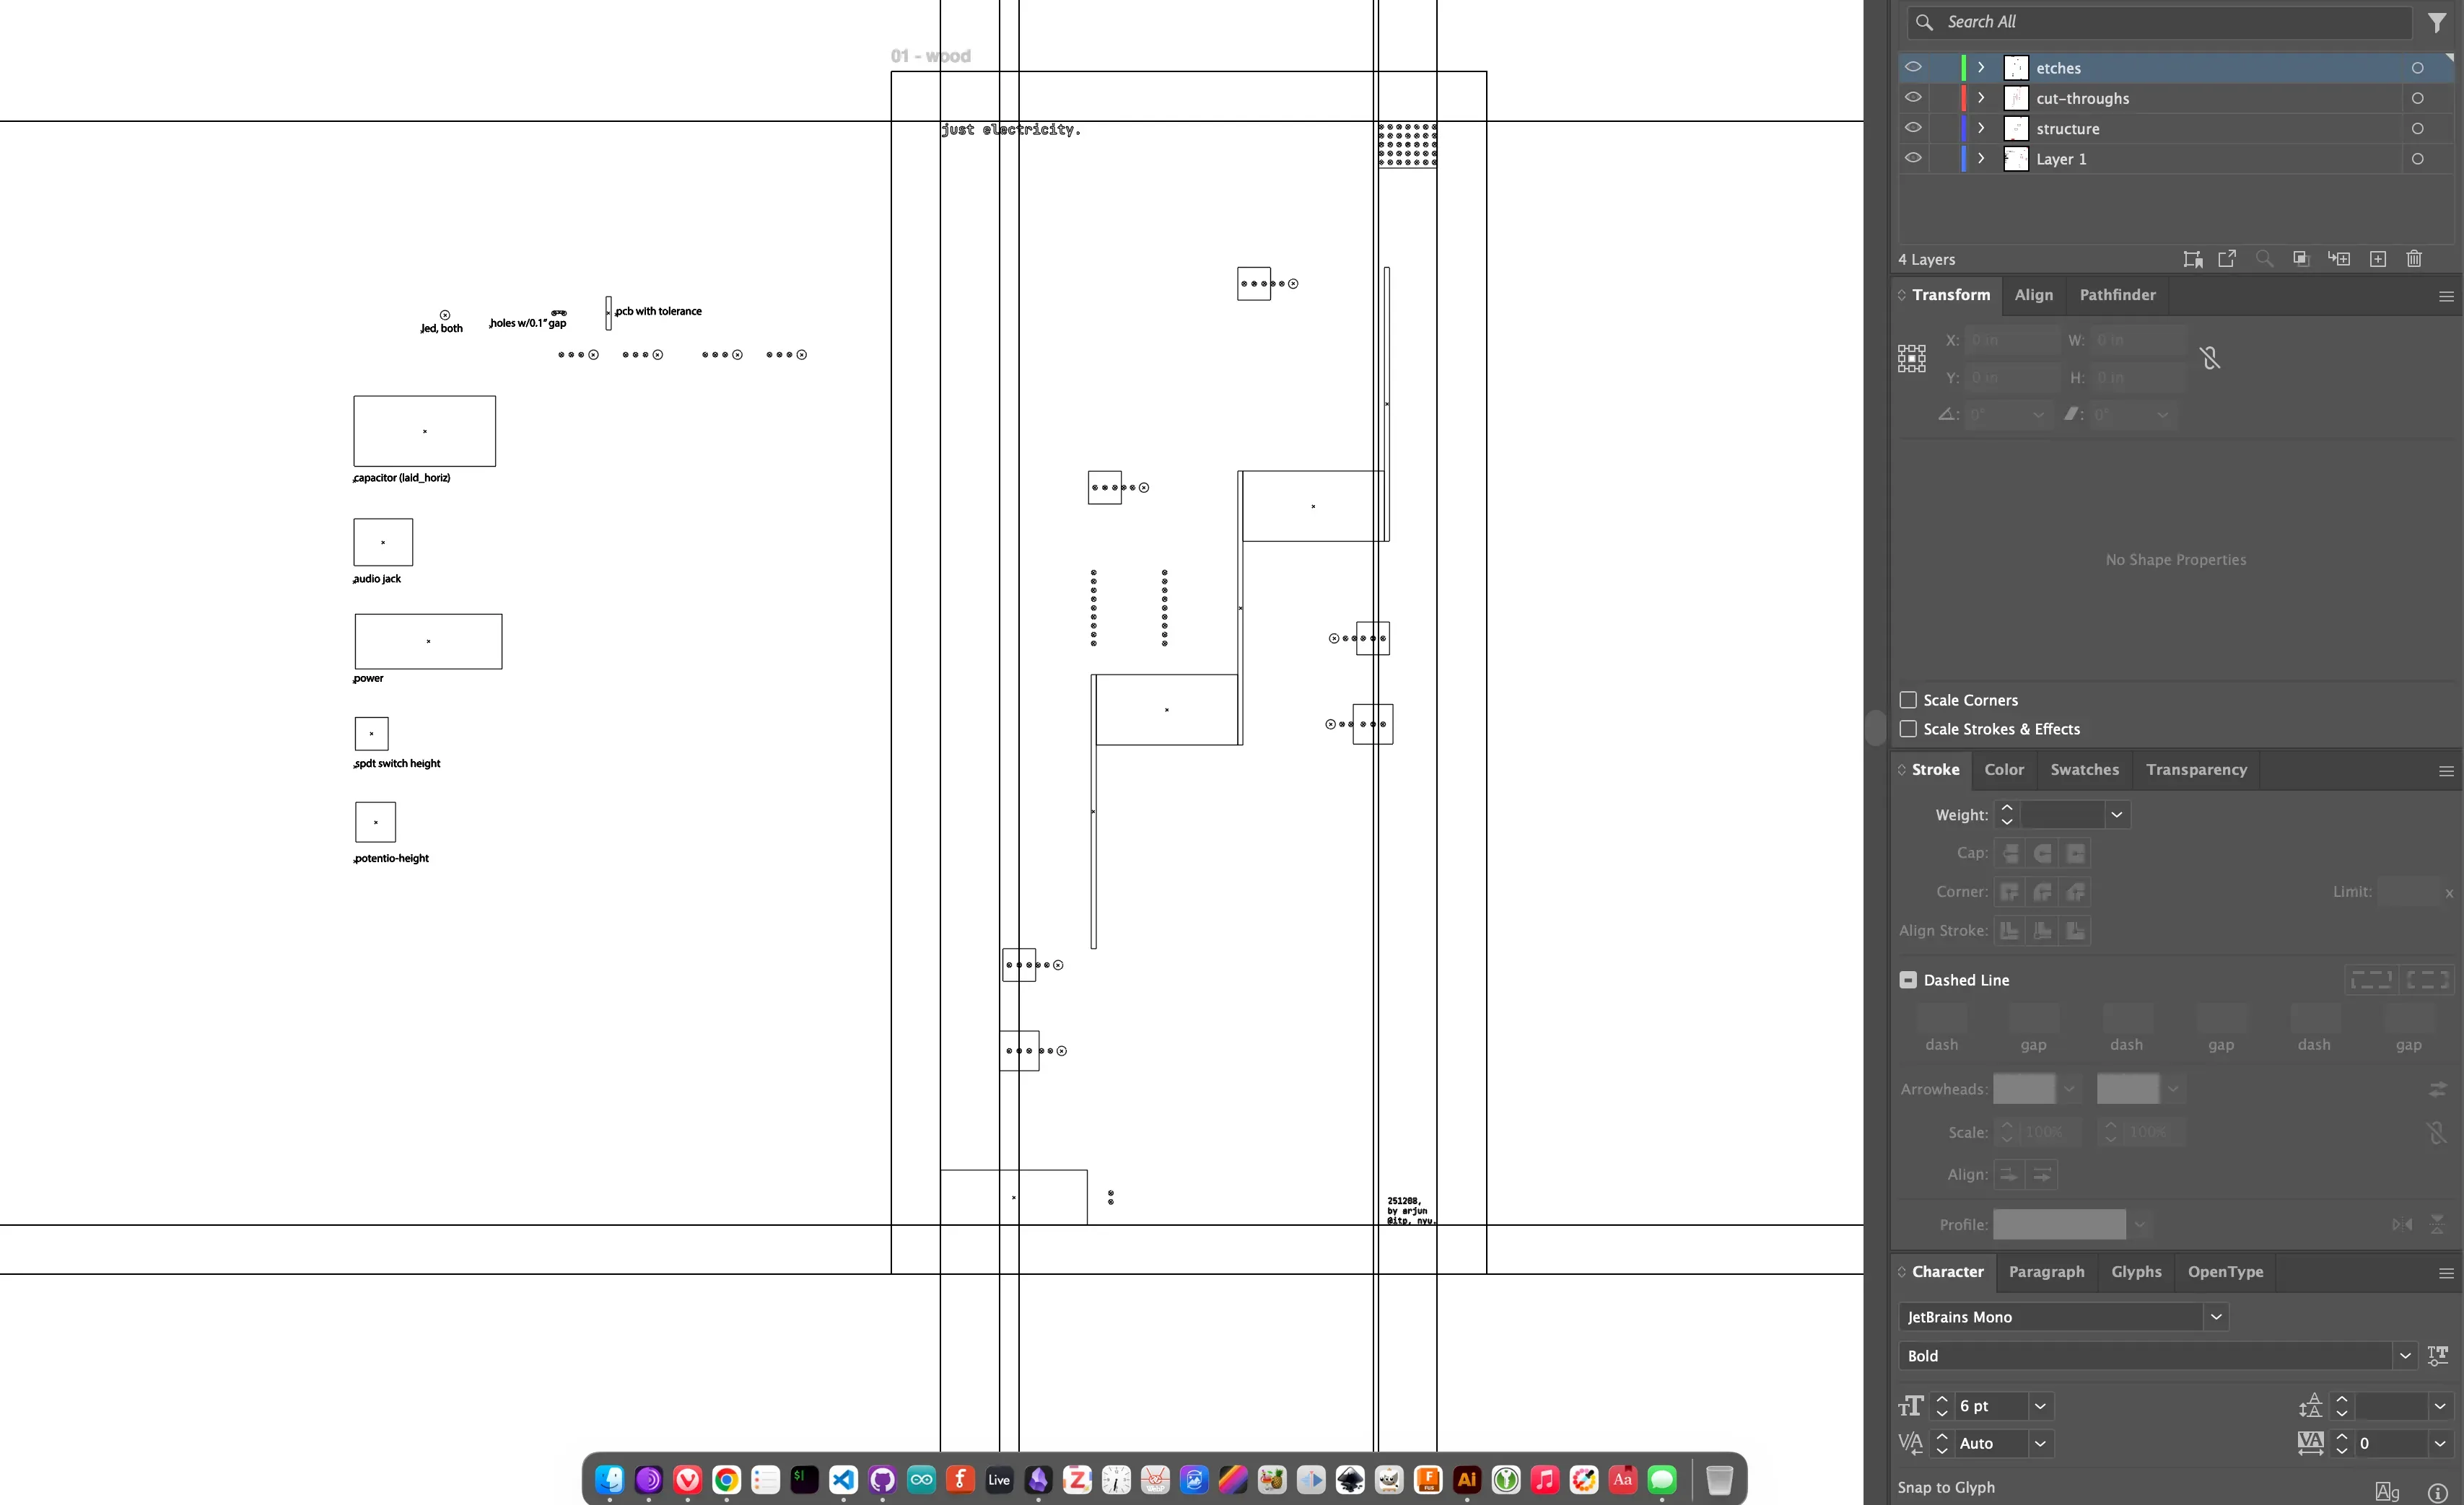Click the layers filter funnel icon
This screenshot has height=1505, width=2464.
[x=2437, y=22]
